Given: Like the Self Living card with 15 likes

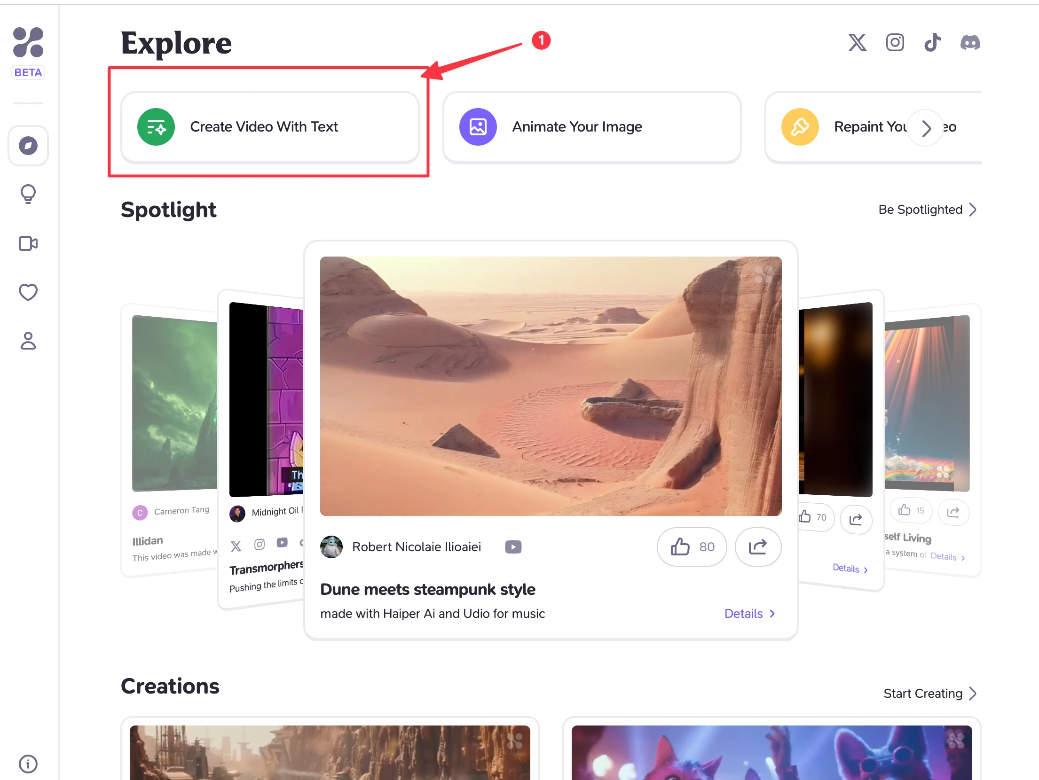Looking at the screenshot, I should click(x=911, y=510).
